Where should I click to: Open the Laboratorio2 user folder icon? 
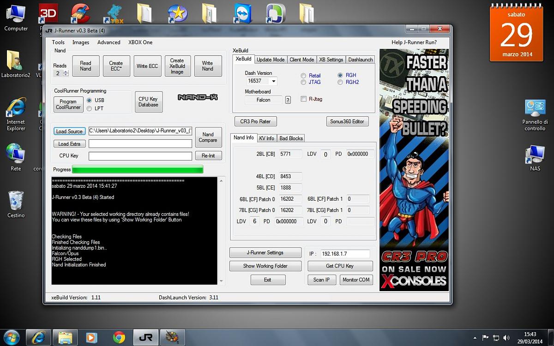point(16,65)
